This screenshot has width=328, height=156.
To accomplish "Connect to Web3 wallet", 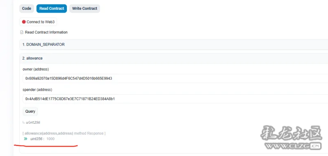I will 38,22.
